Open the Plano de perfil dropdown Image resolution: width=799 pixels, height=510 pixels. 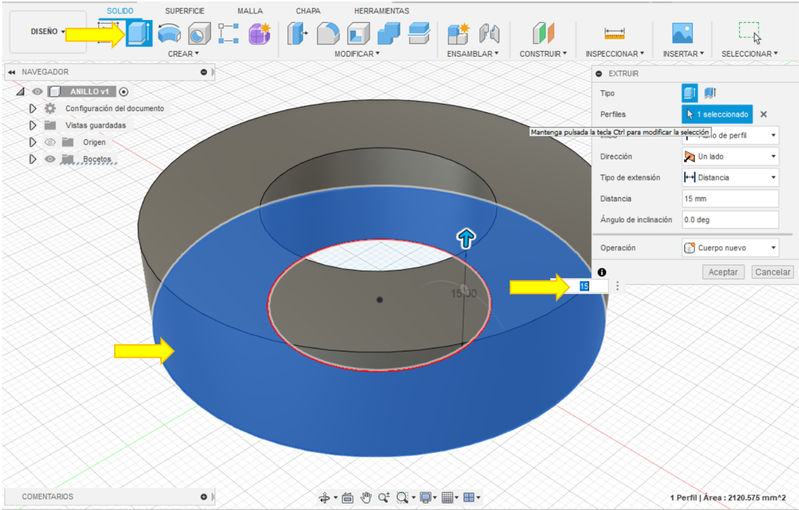point(730,136)
